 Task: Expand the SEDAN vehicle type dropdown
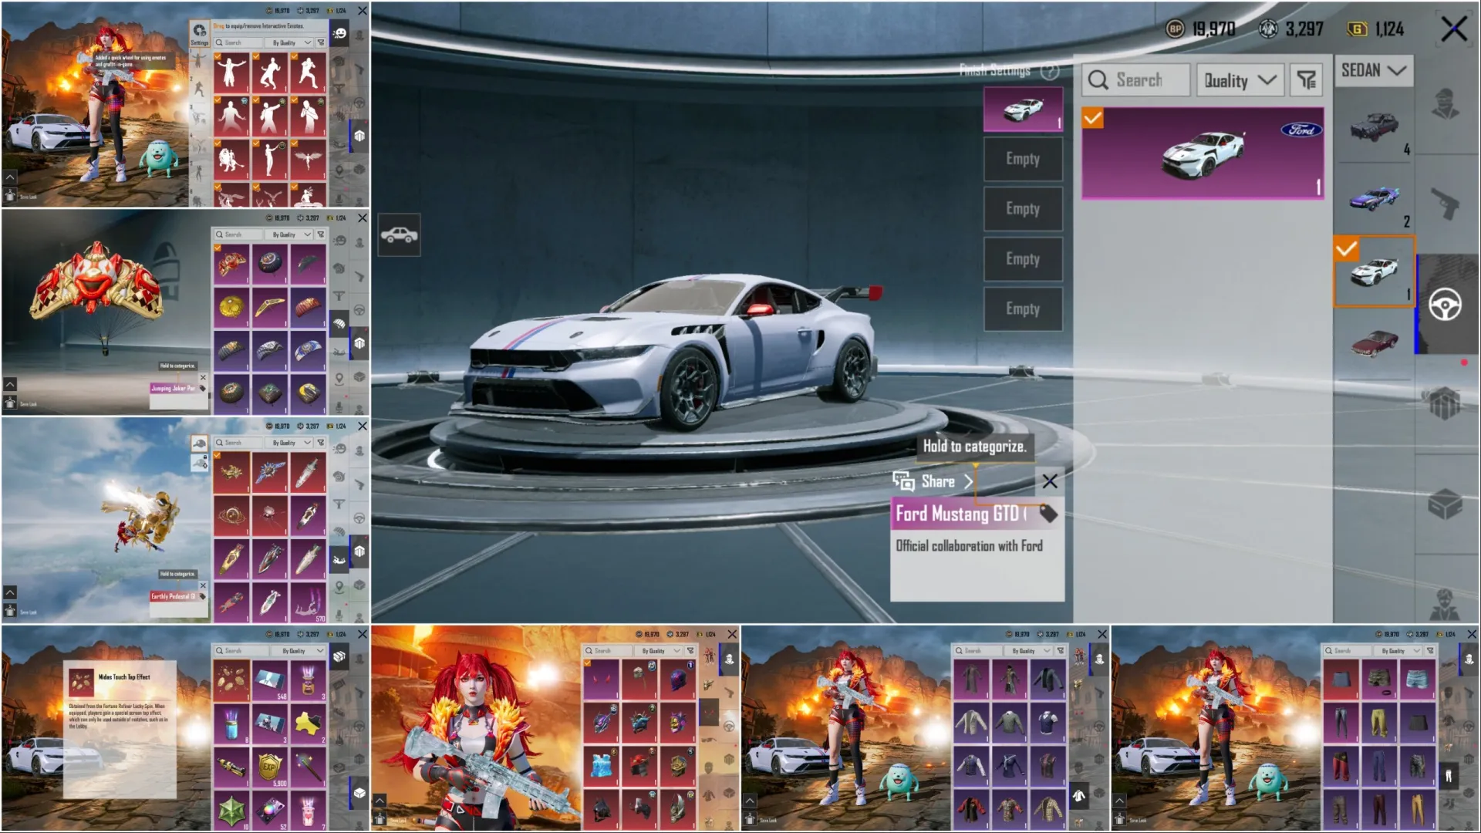point(1374,70)
